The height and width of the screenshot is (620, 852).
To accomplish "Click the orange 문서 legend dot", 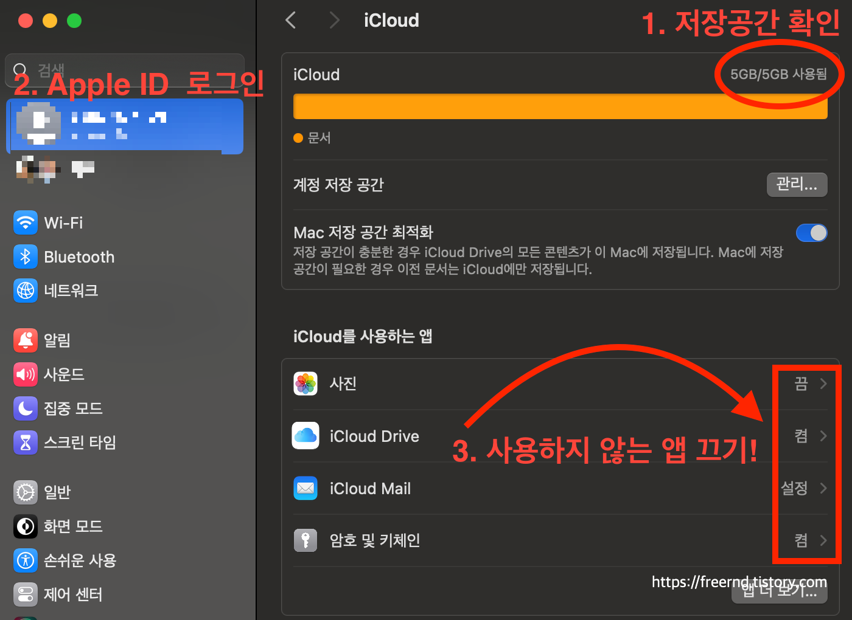I will click(298, 138).
